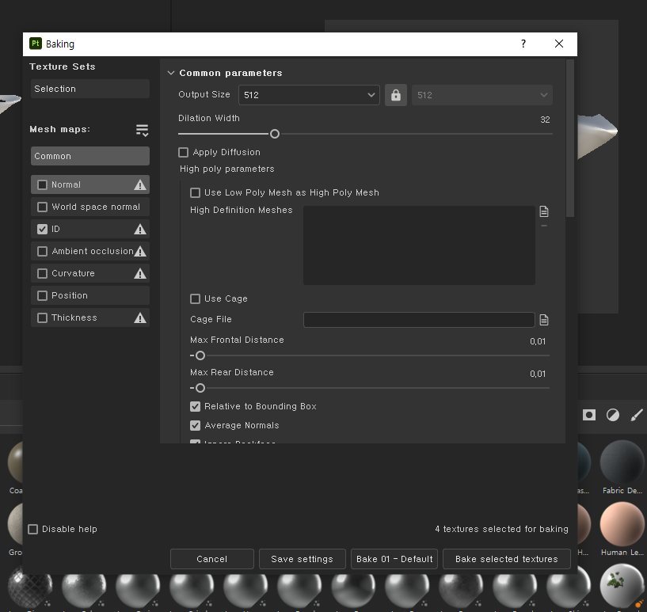Browse for a cage file icon
647x612 pixels.
[544, 320]
